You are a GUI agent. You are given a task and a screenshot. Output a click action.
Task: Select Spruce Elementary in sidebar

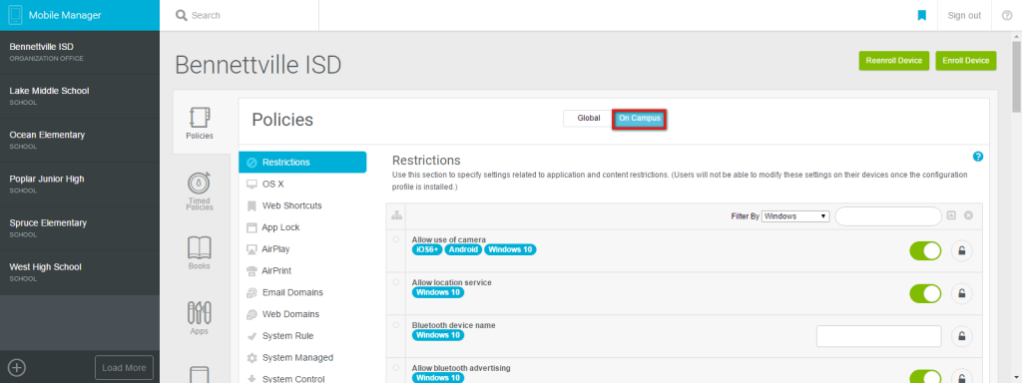(80, 228)
